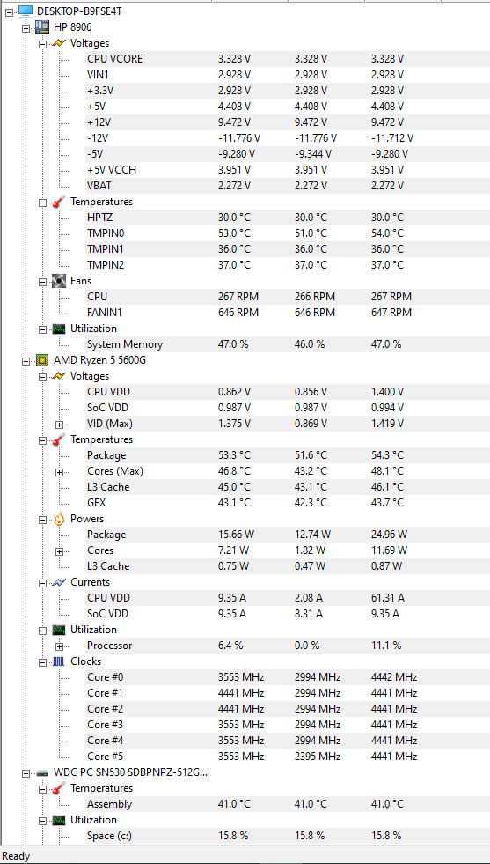Click the Currents waveform icon
Image resolution: width=490 pixels, height=864 pixels.
[59, 582]
